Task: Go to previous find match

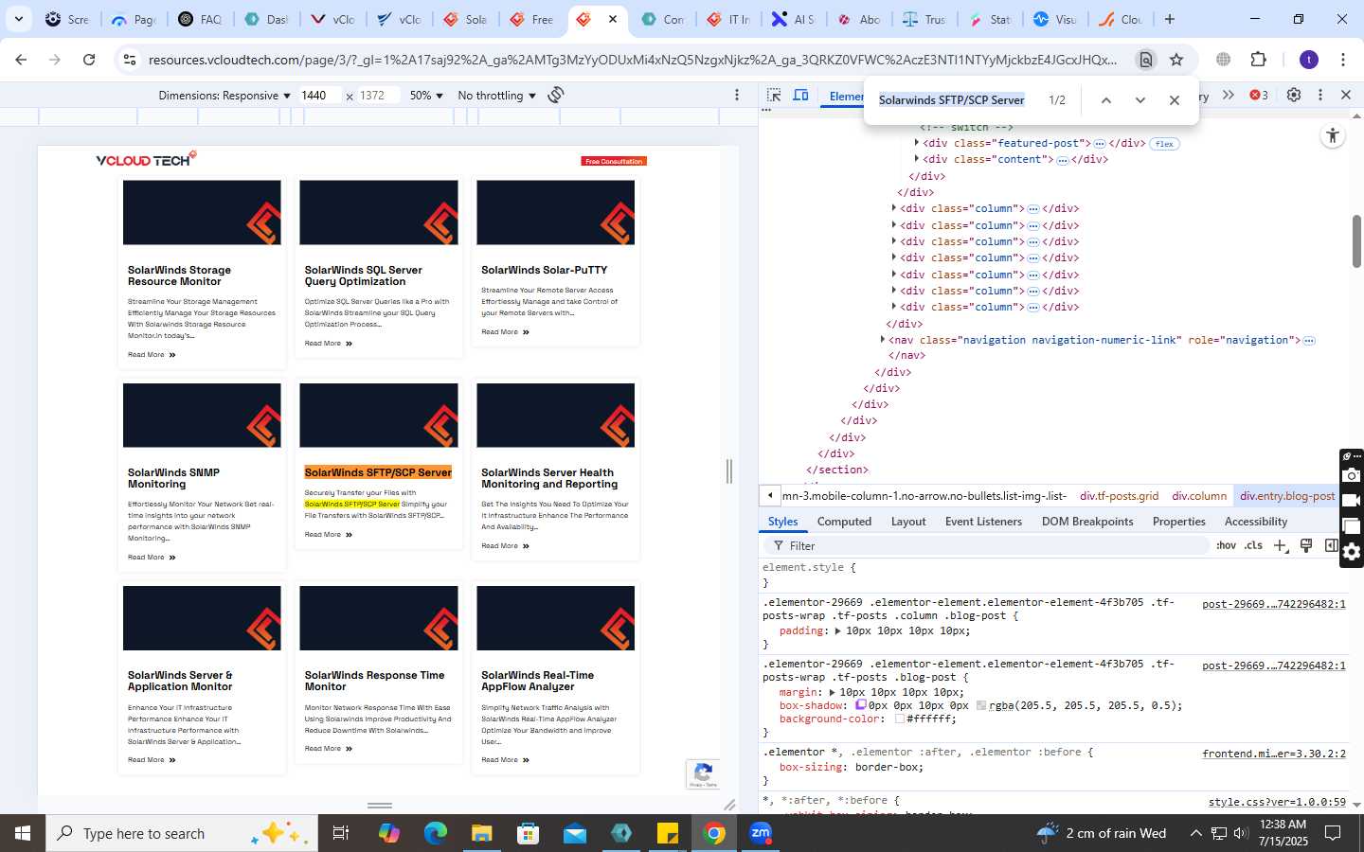Action: coord(1105,100)
